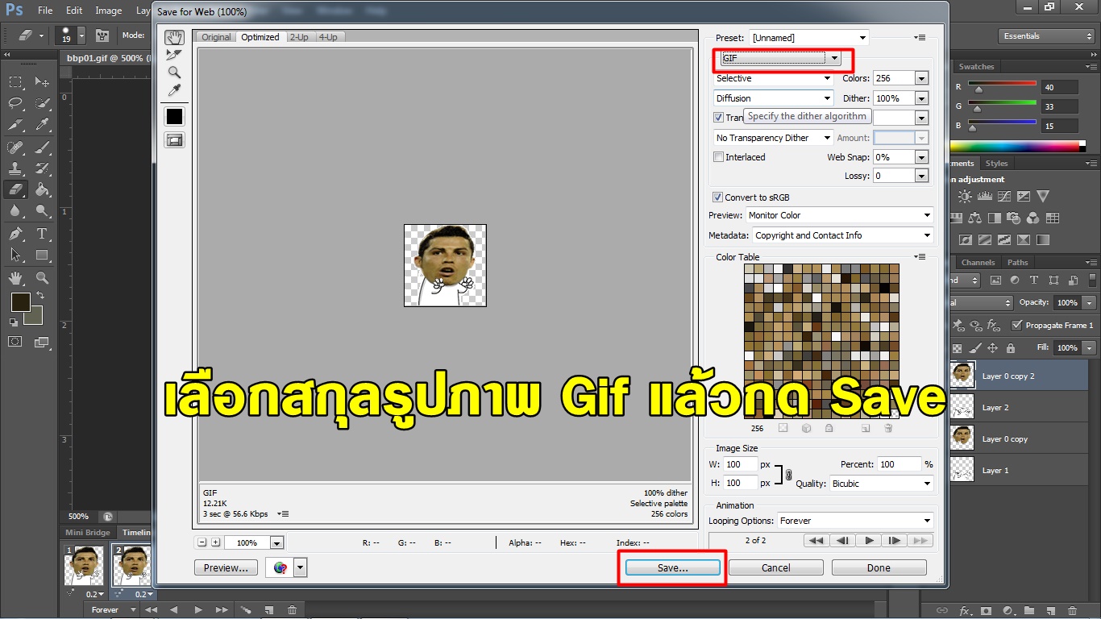The width and height of the screenshot is (1101, 619).
Task: Select the Spot Healing Brush tool
Action: click(15, 147)
